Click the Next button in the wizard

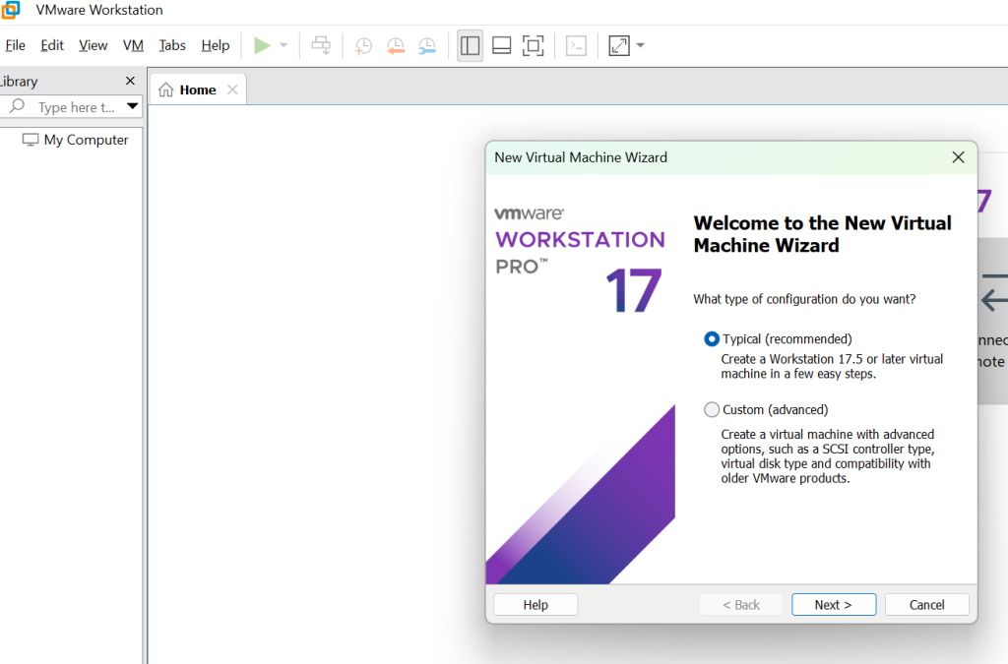pyautogui.click(x=833, y=605)
